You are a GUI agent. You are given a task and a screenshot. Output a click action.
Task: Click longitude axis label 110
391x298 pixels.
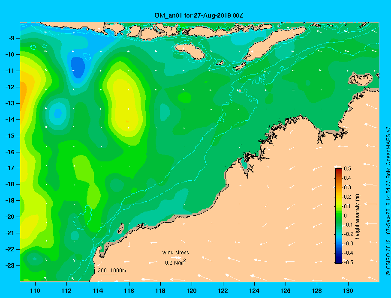coord(35,291)
